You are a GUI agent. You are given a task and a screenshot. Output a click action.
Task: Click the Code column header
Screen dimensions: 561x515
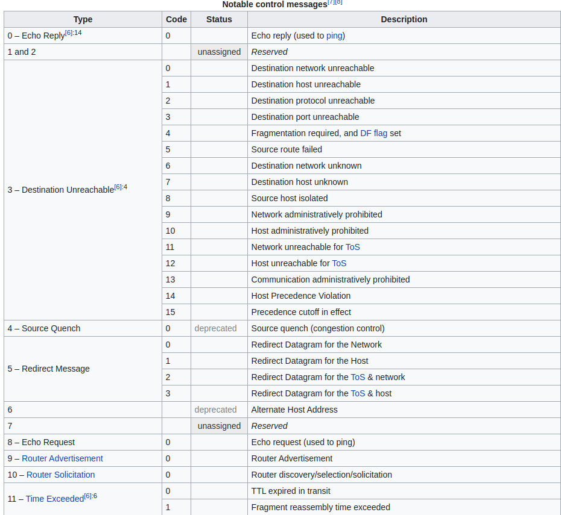176,19
